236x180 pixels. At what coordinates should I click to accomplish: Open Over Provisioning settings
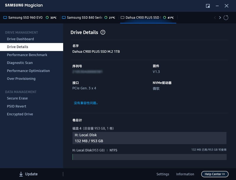[x=21, y=79]
